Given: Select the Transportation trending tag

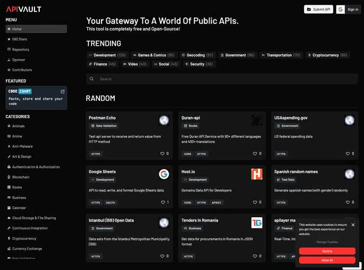Looking at the screenshot, I should [281, 55].
